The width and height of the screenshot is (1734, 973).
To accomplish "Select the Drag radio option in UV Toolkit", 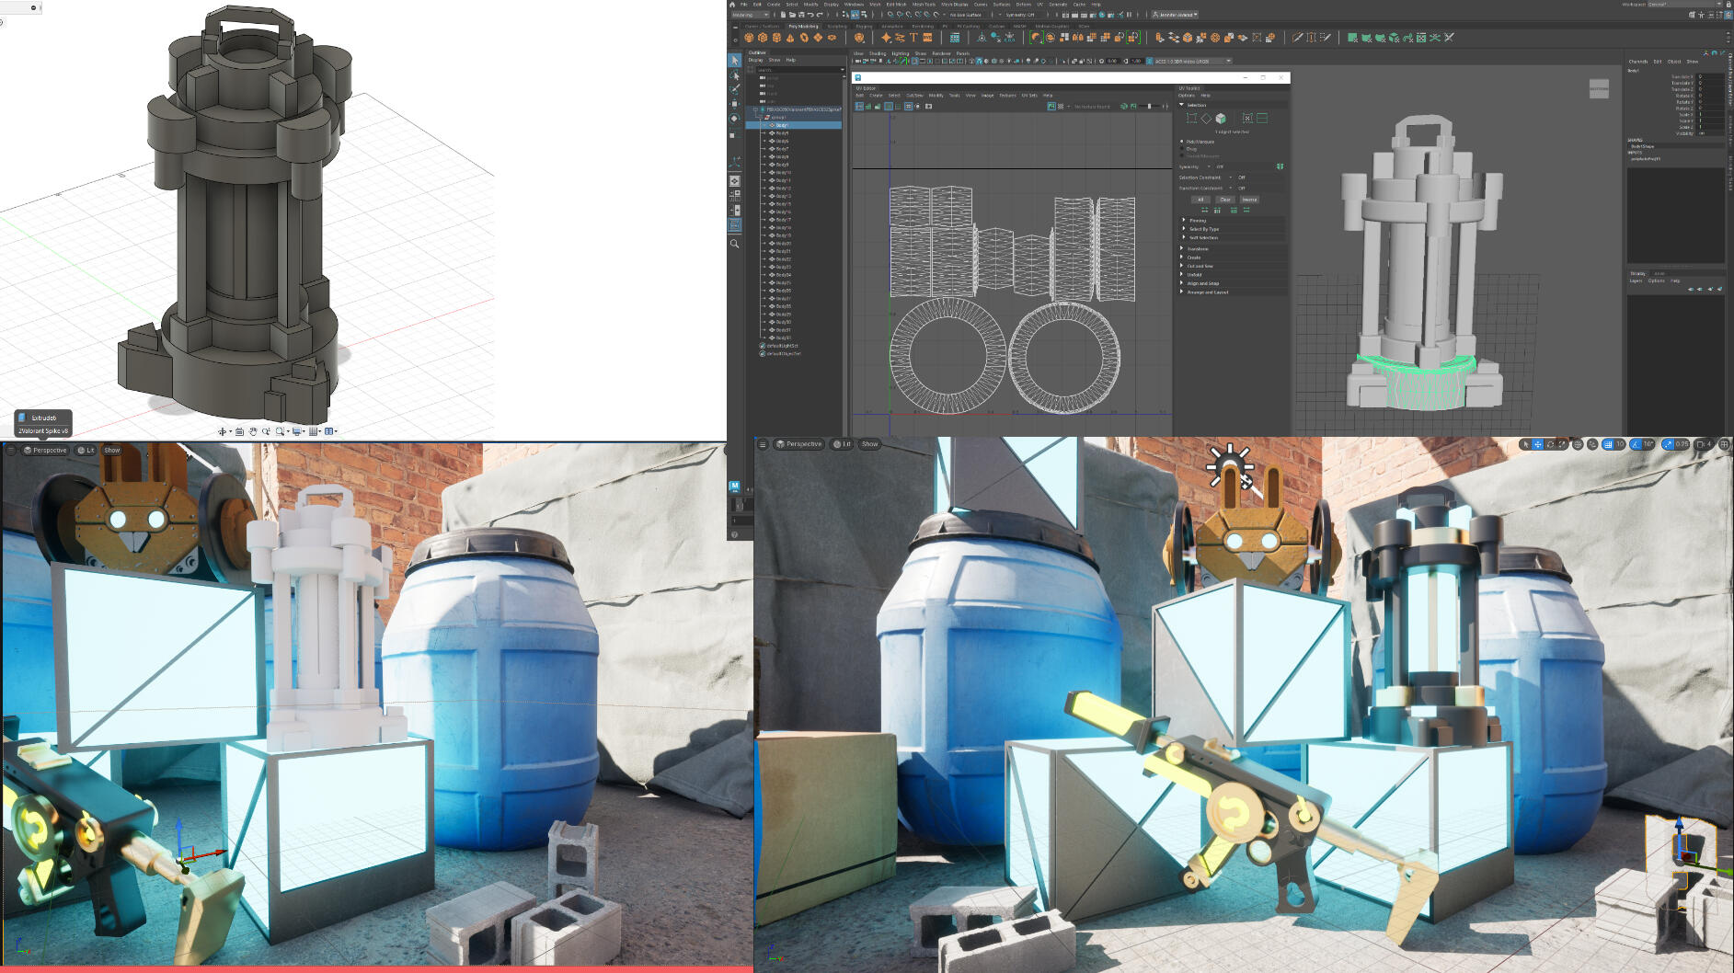I will point(1182,149).
